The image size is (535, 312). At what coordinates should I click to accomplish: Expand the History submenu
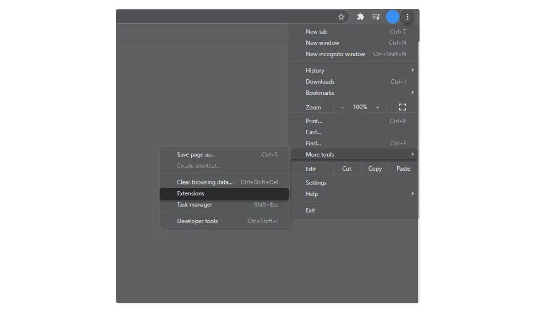point(354,70)
